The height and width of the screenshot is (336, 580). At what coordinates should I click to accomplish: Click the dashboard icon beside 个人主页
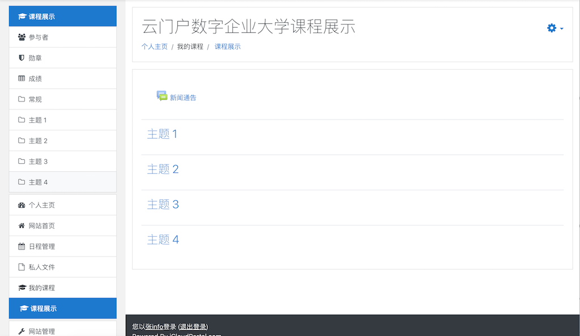pyautogui.click(x=22, y=205)
